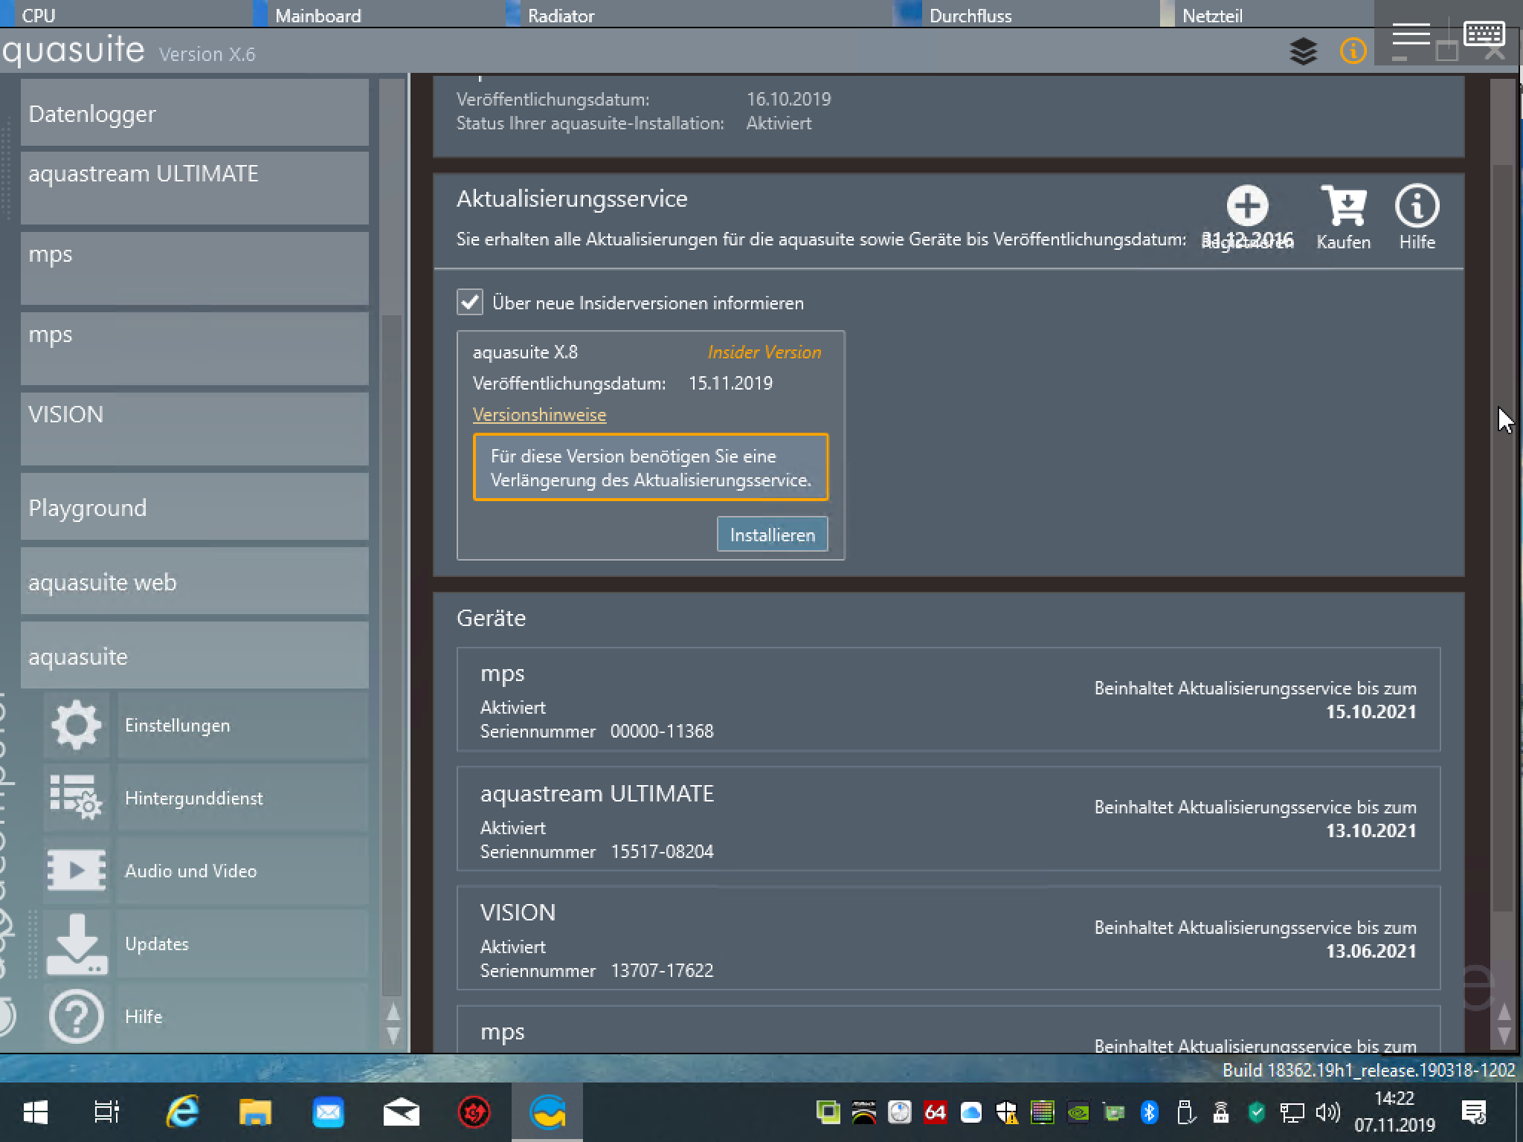The image size is (1523, 1142).
Task: Uncheck Über neue Insiderversionen informieren
Action: coord(470,303)
